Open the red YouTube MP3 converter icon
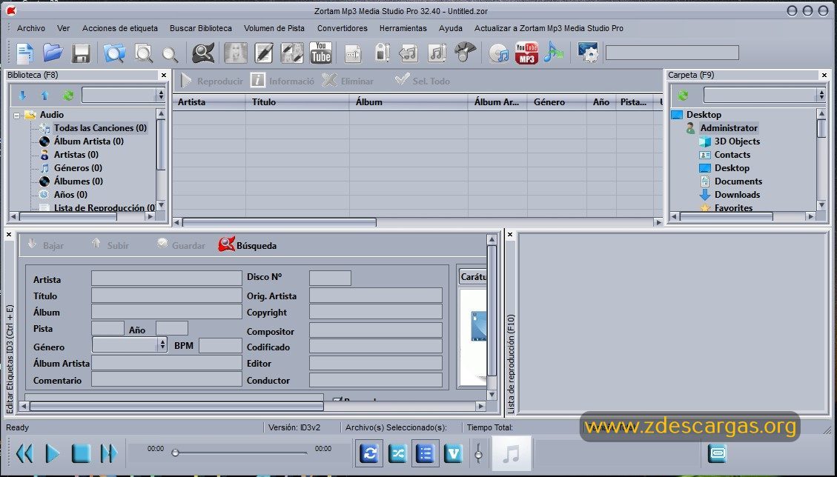 point(526,53)
